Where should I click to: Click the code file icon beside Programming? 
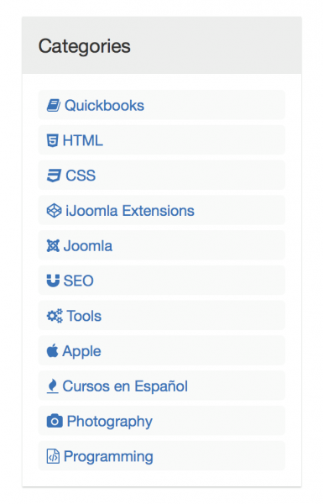pyautogui.click(x=53, y=456)
